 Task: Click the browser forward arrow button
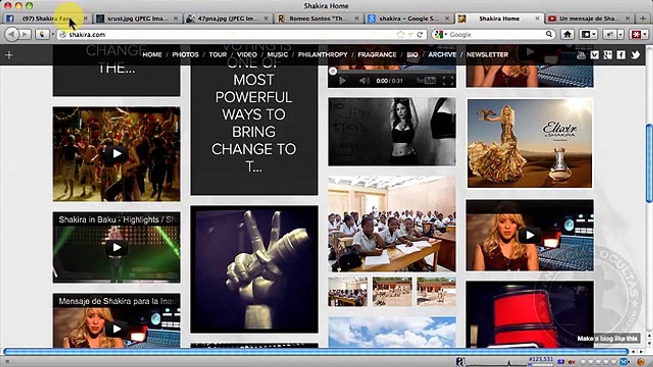coord(24,34)
